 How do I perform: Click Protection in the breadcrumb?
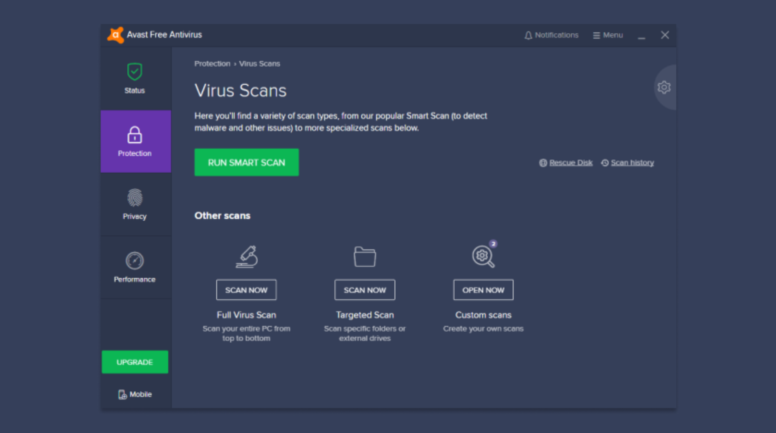click(x=212, y=64)
